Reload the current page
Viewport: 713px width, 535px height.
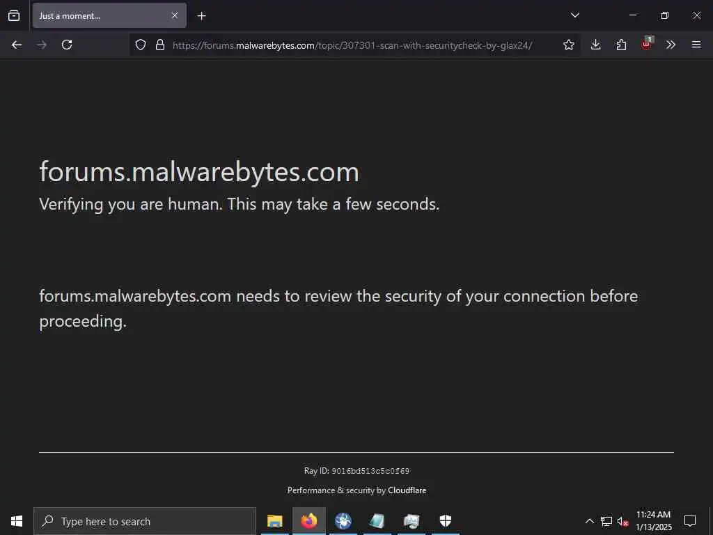tap(67, 45)
